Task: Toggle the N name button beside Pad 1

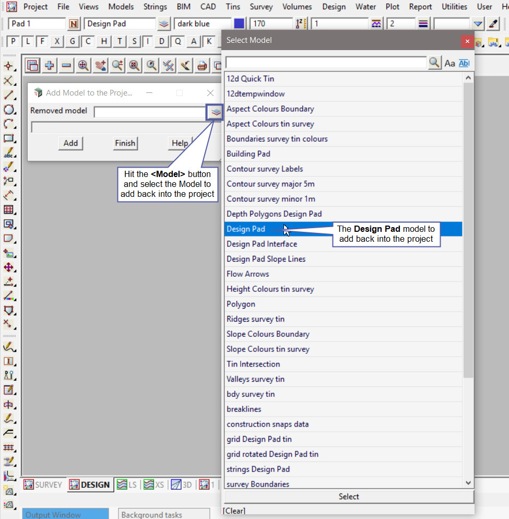Action: [74, 24]
